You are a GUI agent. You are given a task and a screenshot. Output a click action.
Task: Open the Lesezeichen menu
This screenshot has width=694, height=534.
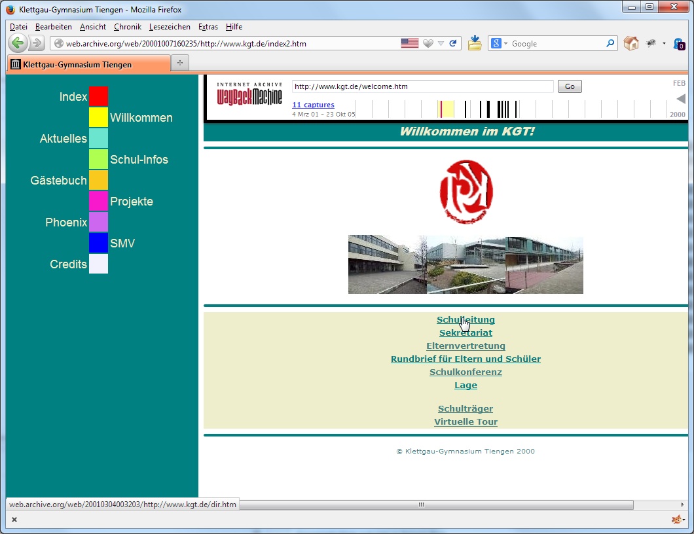[170, 27]
